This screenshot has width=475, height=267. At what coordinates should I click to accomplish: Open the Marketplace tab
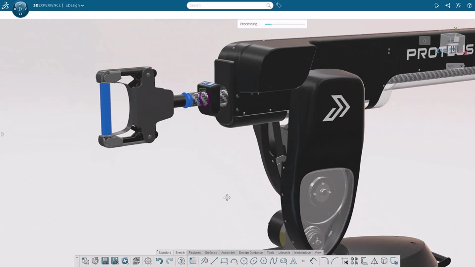[x=302, y=253]
